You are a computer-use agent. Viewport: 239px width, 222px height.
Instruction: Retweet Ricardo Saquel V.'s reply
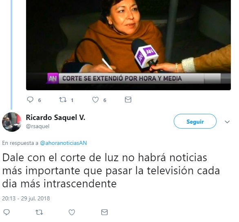pyautogui.click(x=39, y=212)
